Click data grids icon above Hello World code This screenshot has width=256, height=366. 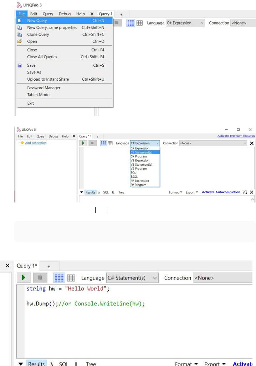coord(71,278)
